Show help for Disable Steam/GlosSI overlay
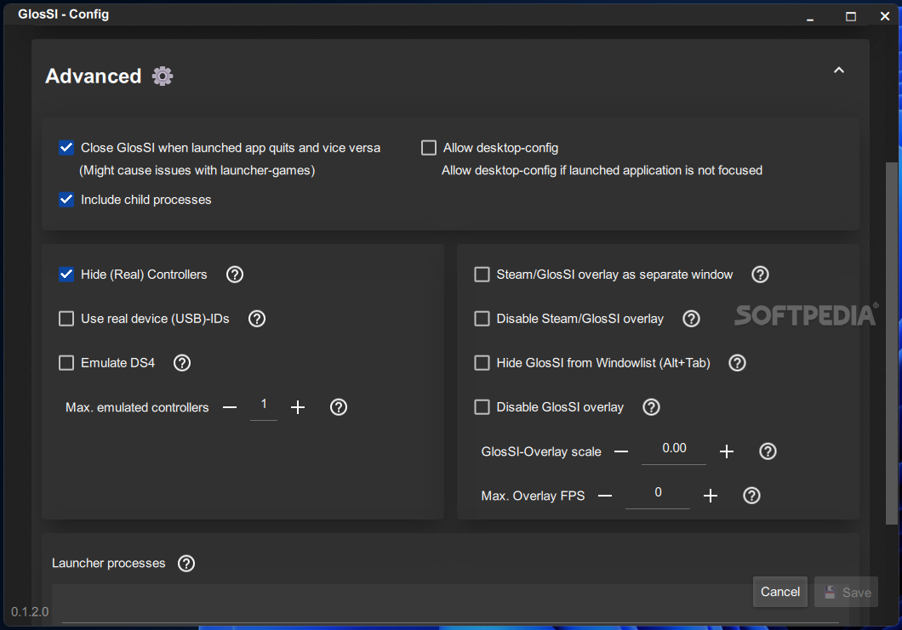 691,319
